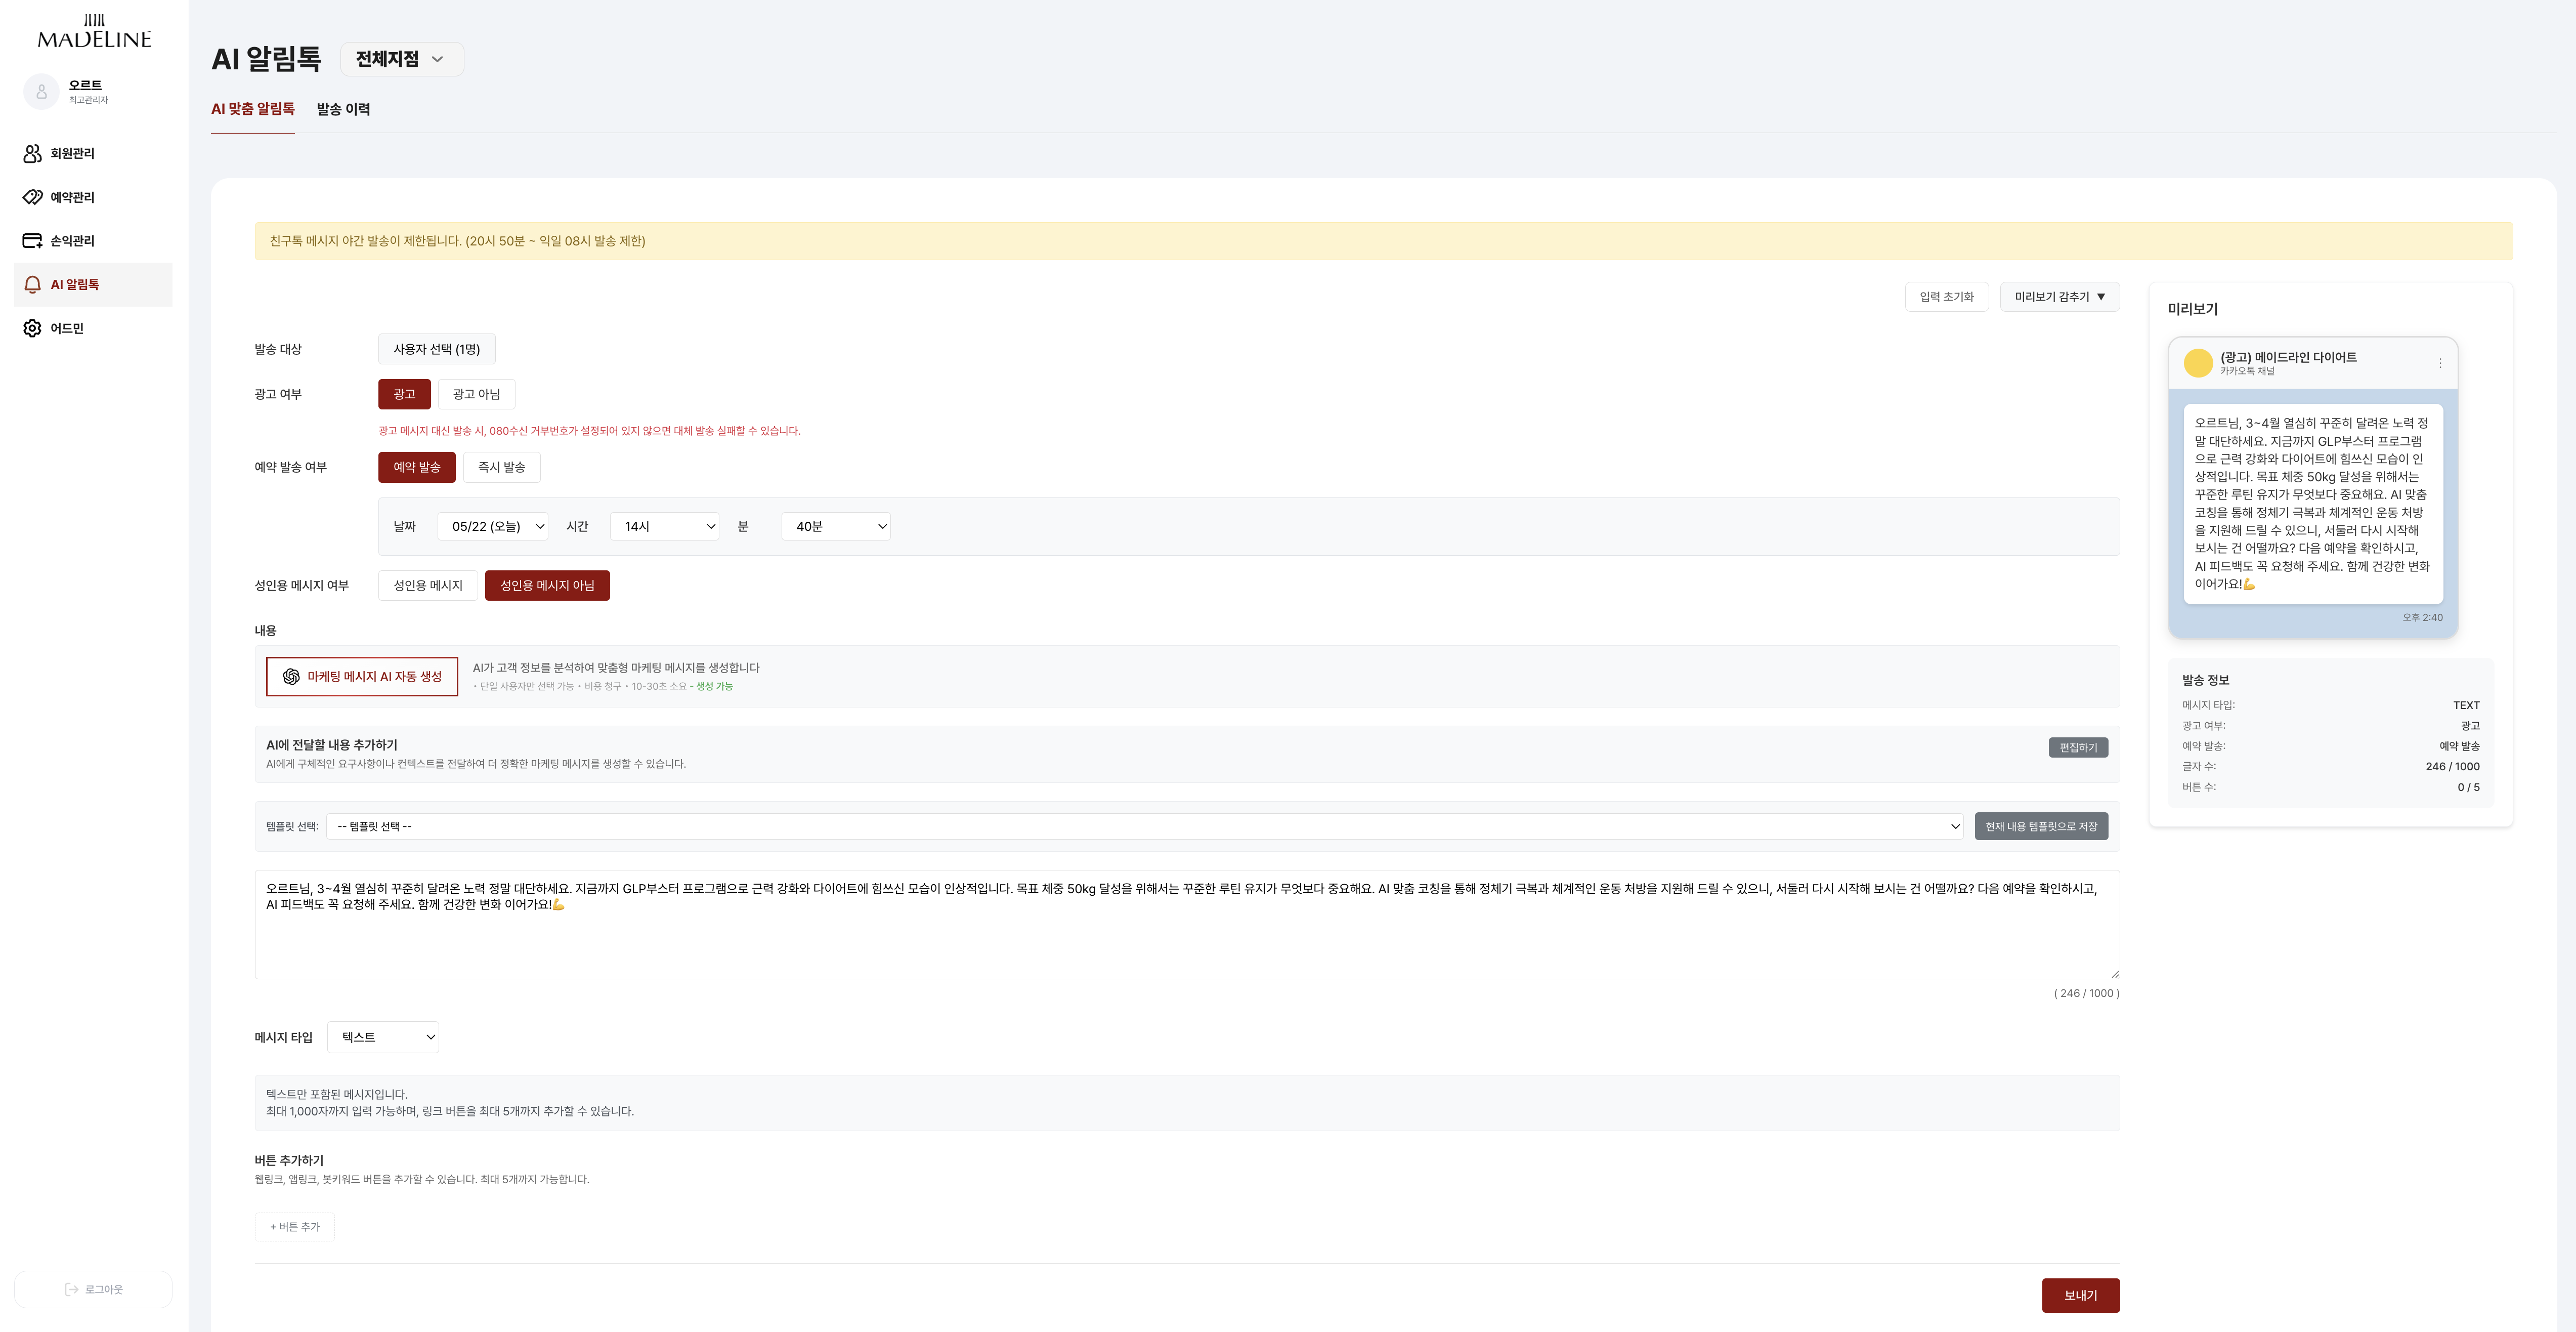Click the red 080수신 거부번호 warning text
Screen dimensions: 2576x1332
tap(589, 431)
